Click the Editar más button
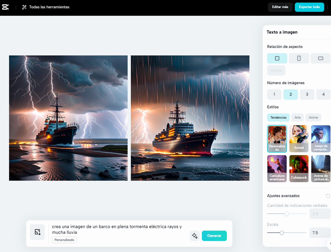The height and width of the screenshot is (252, 331). pyautogui.click(x=280, y=7)
